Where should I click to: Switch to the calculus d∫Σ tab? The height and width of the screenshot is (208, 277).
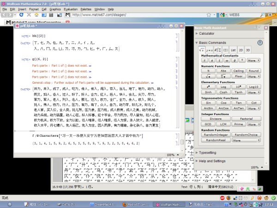(217, 50)
